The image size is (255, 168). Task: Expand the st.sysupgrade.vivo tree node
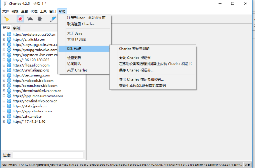[4, 44]
